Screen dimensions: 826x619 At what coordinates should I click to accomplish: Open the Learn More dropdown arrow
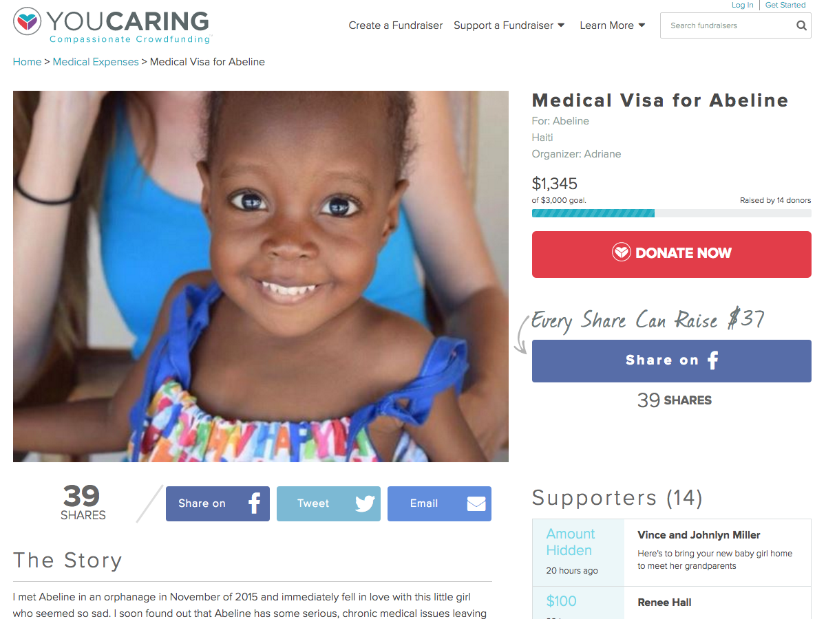tap(642, 25)
